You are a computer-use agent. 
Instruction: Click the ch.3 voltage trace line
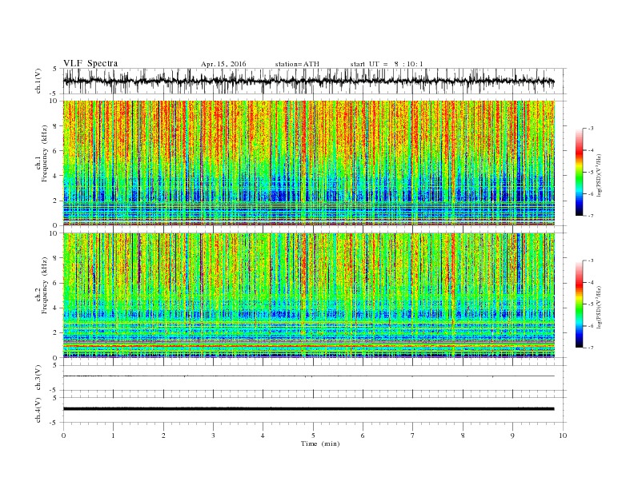tap(309, 376)
